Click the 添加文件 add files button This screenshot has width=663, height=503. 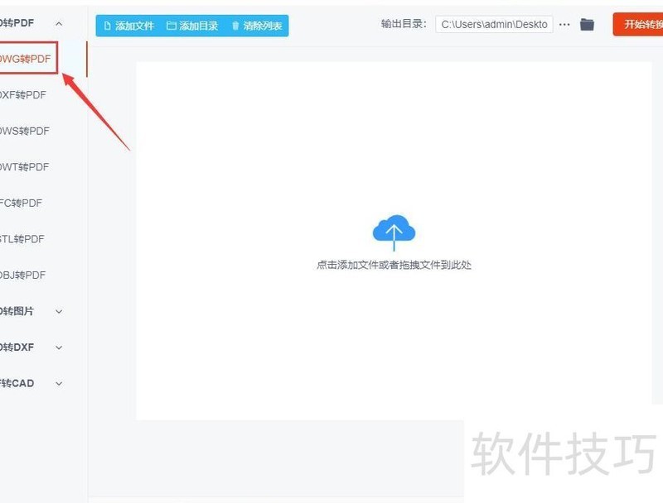(128, 25)
